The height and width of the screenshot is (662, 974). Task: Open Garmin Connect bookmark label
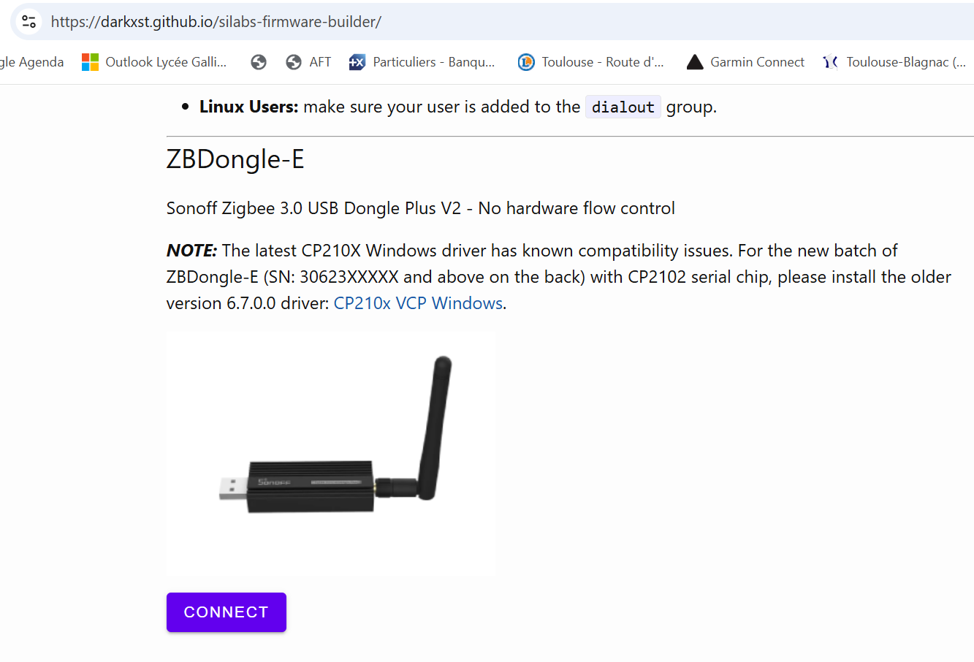pyautogui.click(x=758, y=62)
